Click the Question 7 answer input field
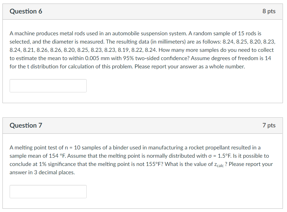Screen dimensions: 287x212 pos(48,192)
